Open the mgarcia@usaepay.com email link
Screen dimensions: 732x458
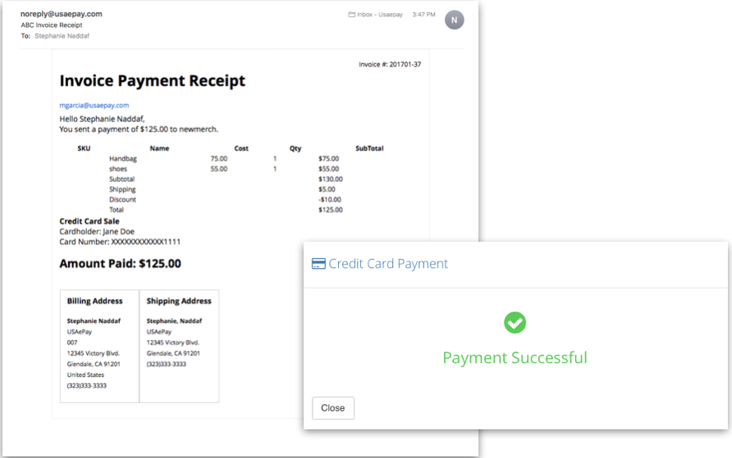pyautogui.click(x=94, y=106)
